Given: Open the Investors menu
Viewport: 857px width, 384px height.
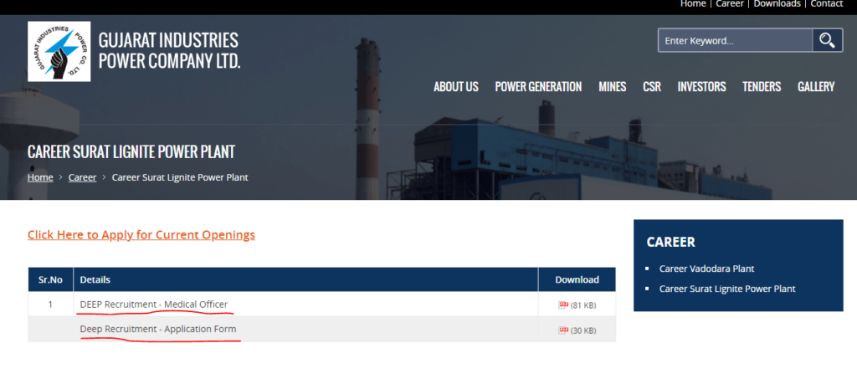Looking at the screenshot, I should [701, 87].
